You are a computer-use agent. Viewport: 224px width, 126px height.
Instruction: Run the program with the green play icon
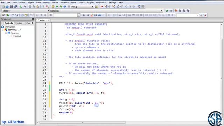point(57,7)
